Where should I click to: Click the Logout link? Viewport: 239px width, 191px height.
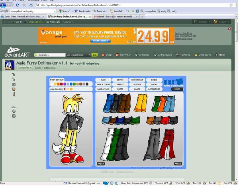click(67, 22)
